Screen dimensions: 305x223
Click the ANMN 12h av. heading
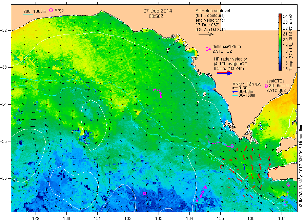click(246, 84)
